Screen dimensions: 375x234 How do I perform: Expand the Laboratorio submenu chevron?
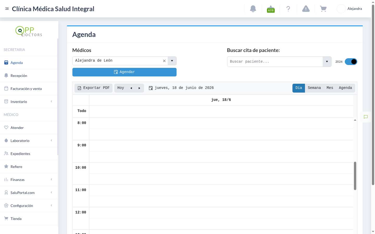pos(51,140)
